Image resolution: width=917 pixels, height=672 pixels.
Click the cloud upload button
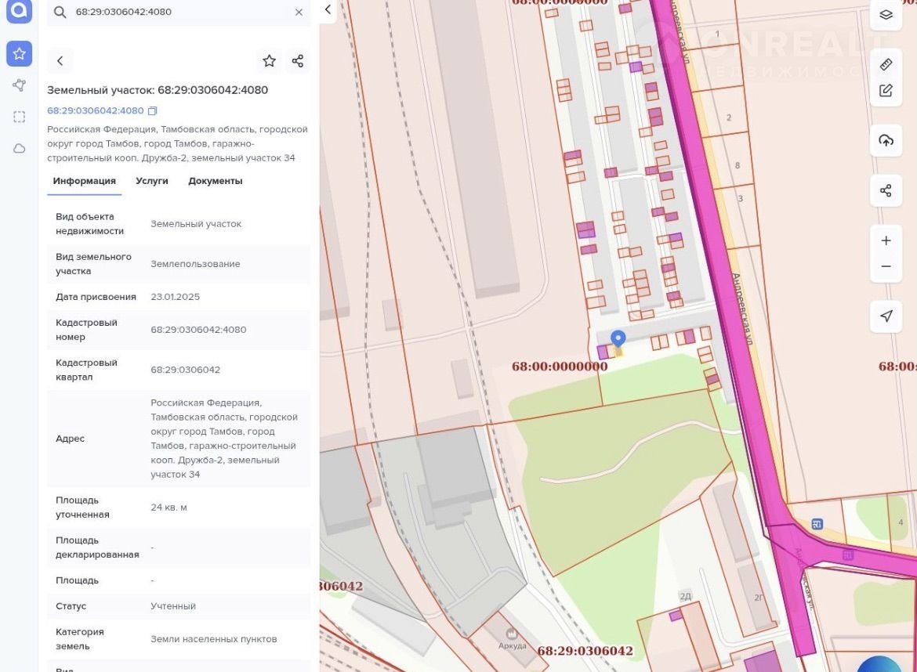click(886, 140)
